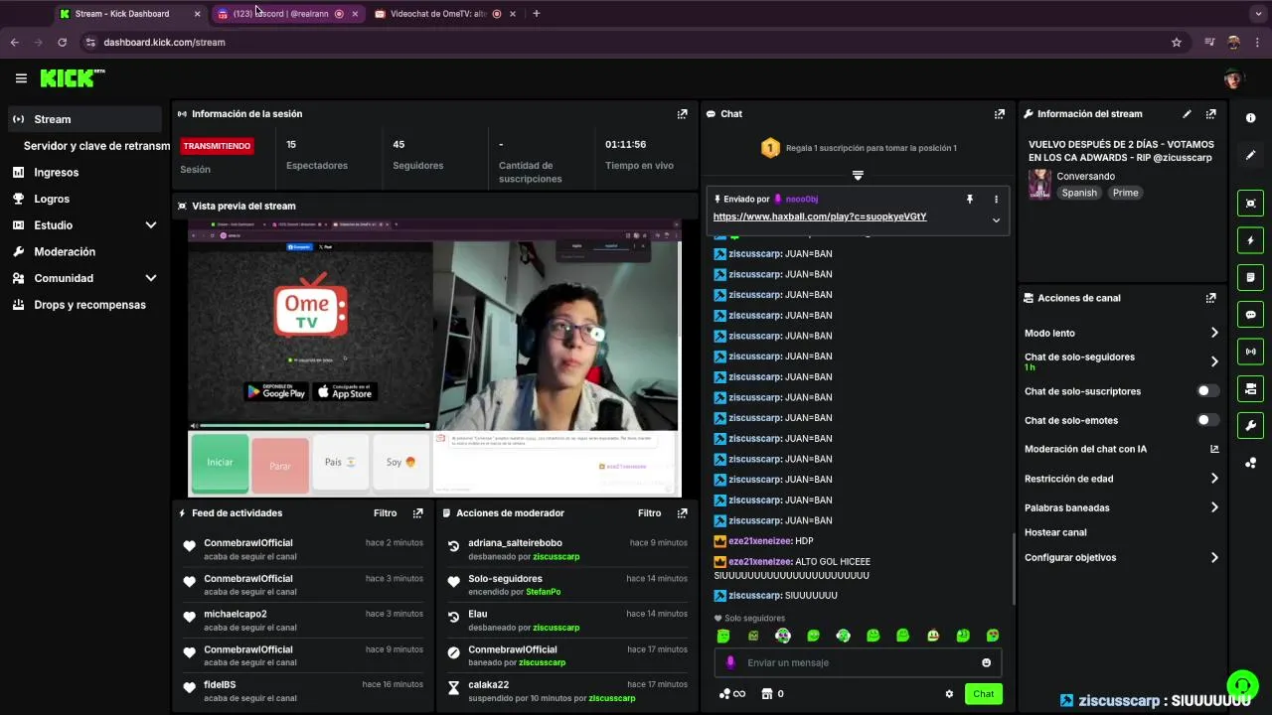Expand the Comunidad sidebar section

coord(151,278)
